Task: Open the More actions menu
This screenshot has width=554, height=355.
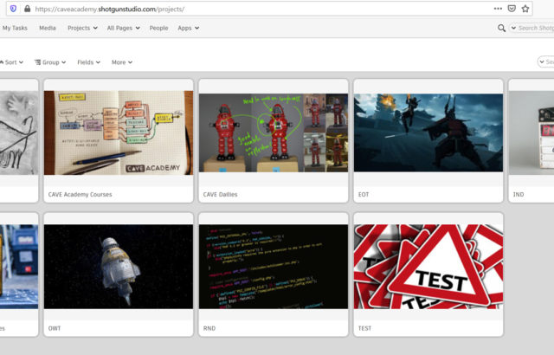Action: click(121, 62)
